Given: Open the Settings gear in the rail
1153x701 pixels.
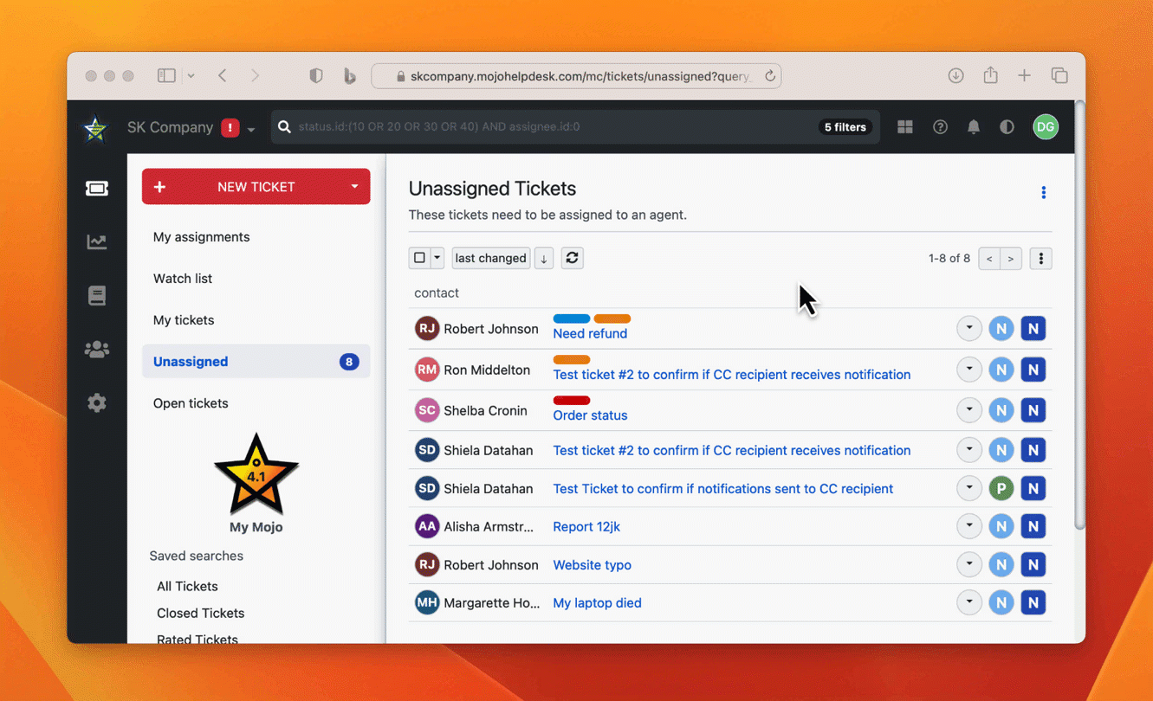Looking at the screenshot, I should pos(97,403).
